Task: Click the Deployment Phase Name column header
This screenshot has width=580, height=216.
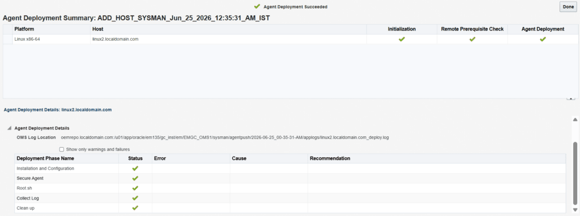Action: point(66,158)
